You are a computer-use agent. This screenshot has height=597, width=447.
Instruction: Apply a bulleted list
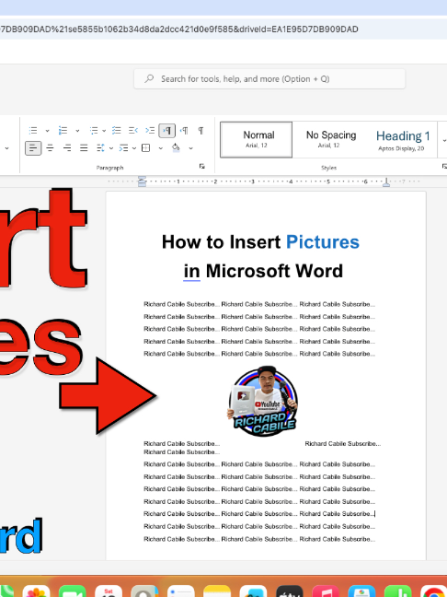pyautogui.click(x=33, y=131)
